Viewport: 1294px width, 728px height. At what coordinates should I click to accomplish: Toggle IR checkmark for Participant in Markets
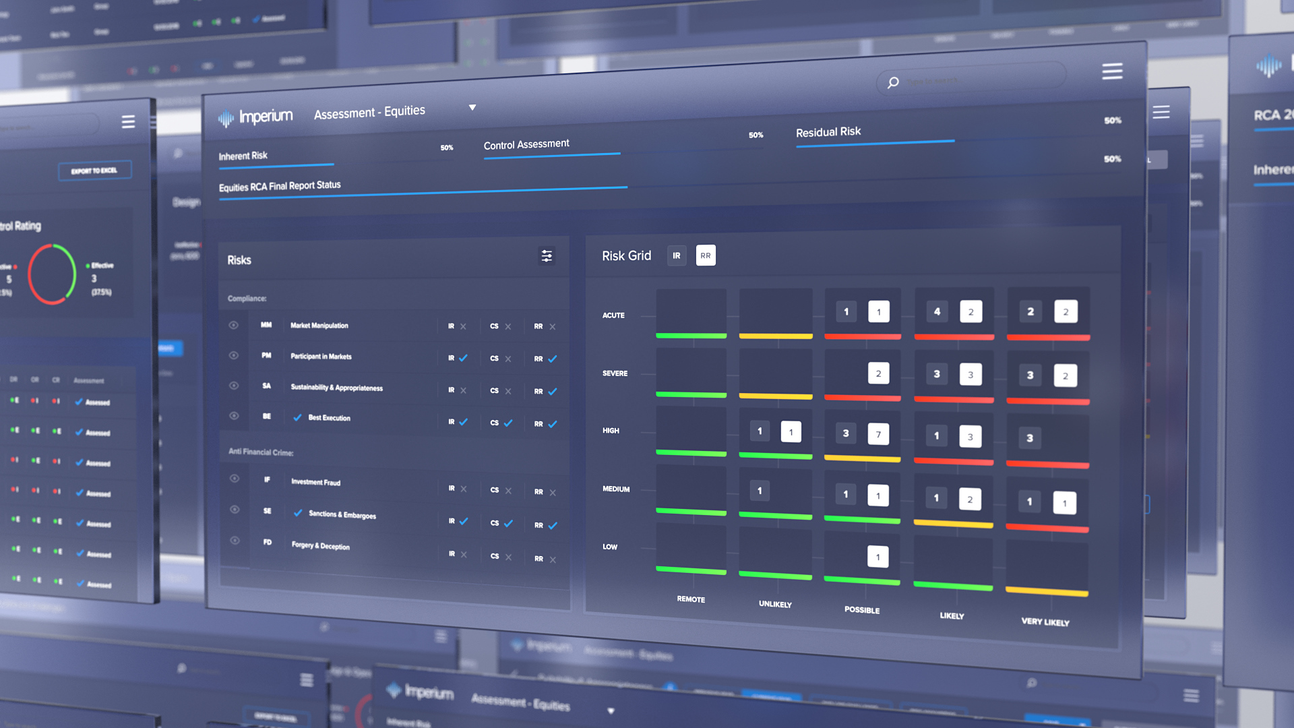coord(463,358)
